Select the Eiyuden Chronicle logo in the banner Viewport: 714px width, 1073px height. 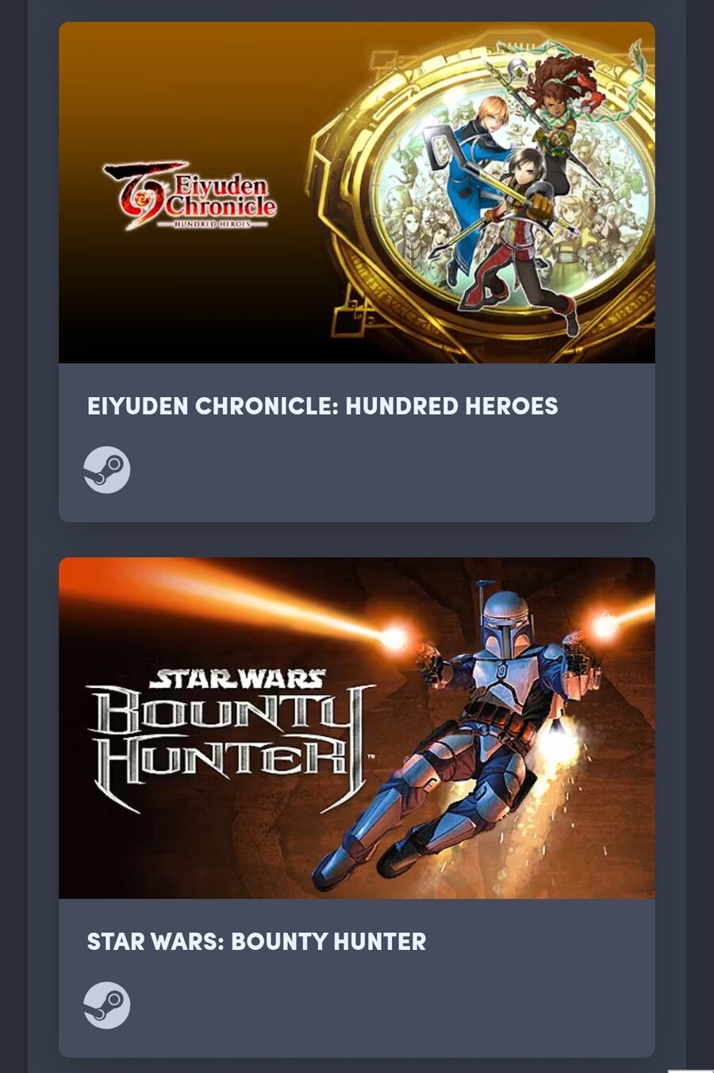(190, 196)
